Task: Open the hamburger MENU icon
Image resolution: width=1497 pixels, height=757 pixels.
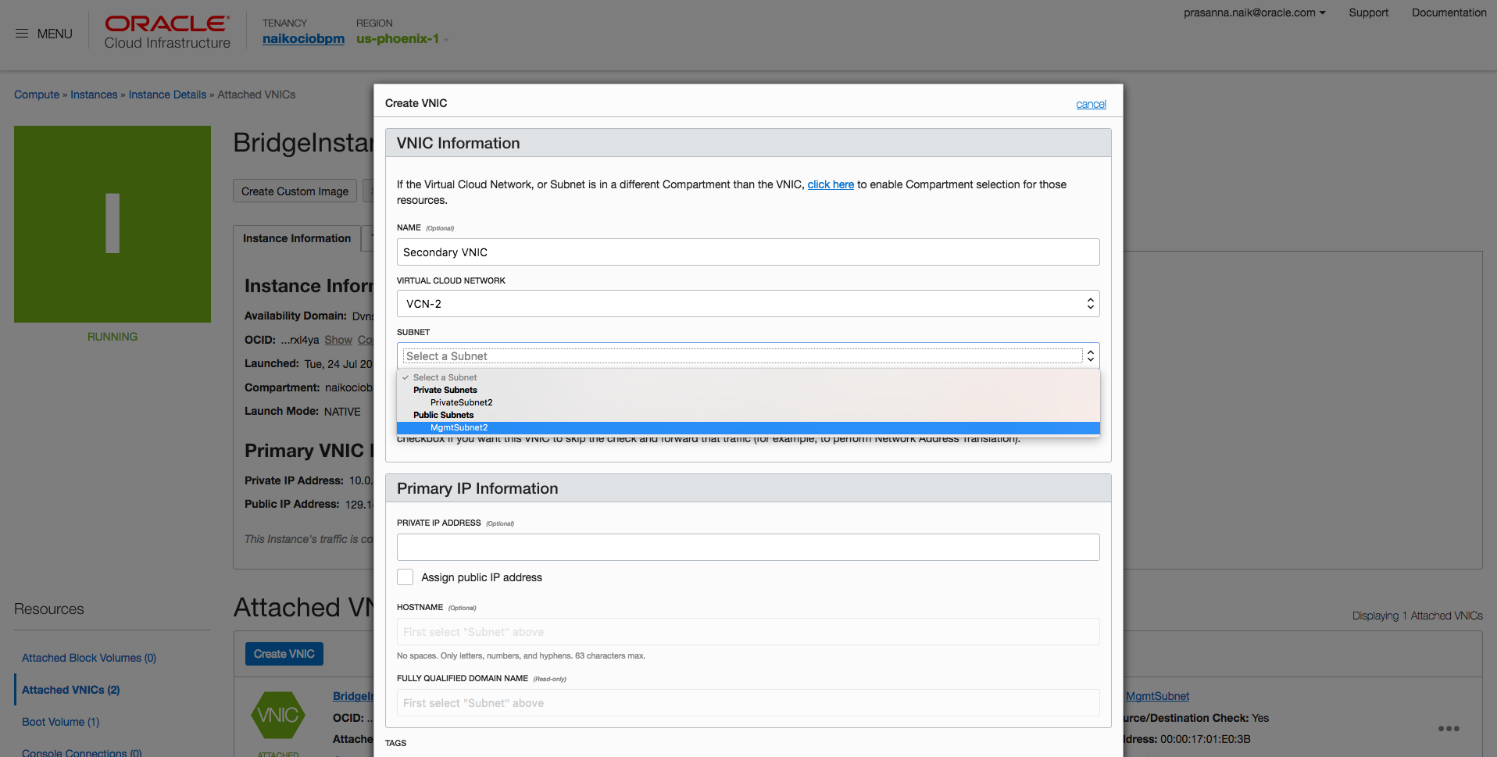Action: (x=22, y=34)
